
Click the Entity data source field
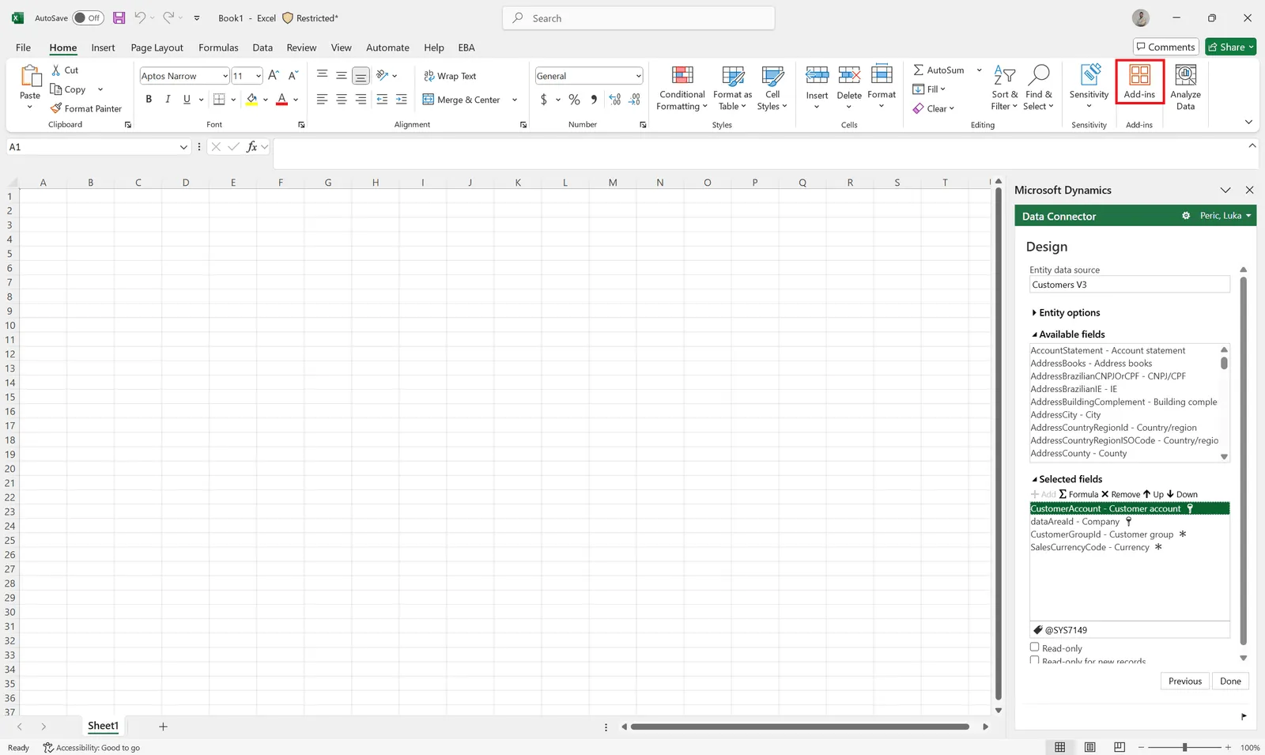click(1129, 285)
